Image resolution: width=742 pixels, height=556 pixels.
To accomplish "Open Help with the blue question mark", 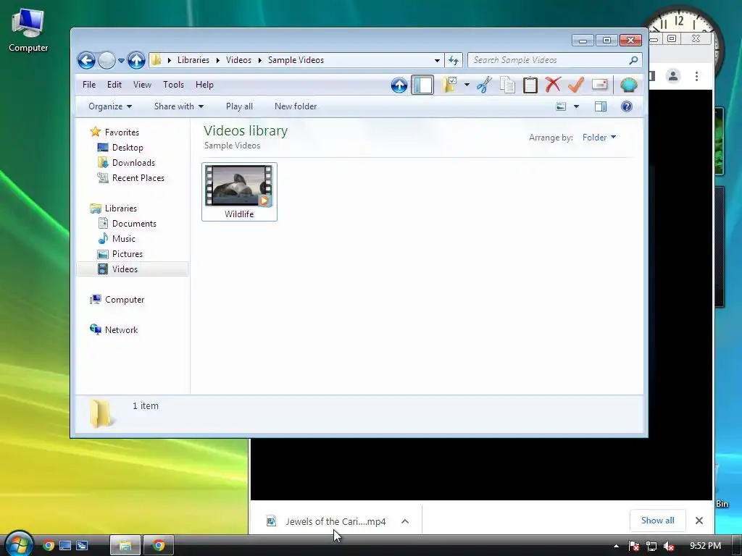I will (627, 106).
